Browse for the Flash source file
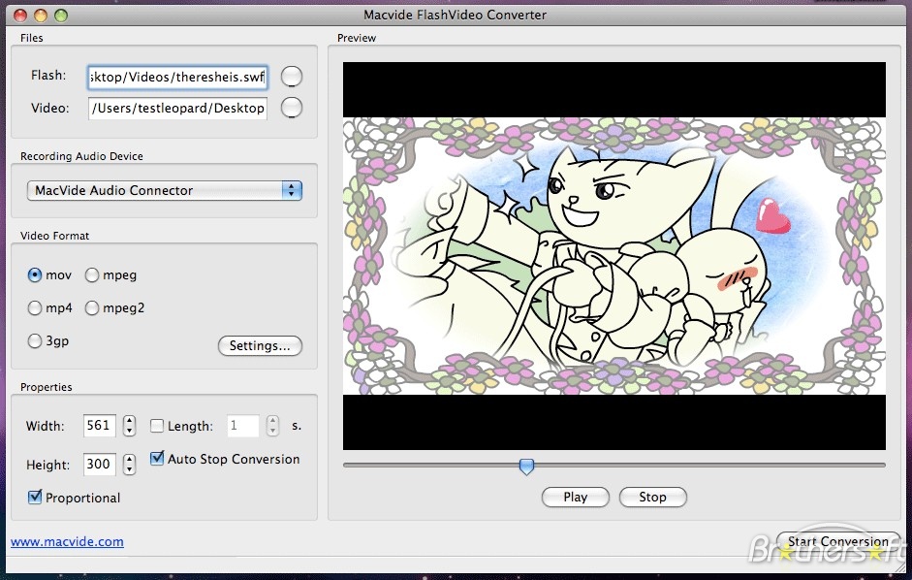 tap(292, 76)
